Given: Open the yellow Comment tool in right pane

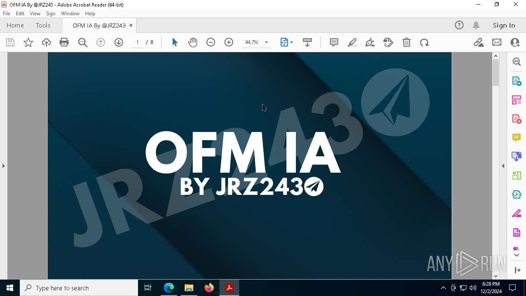Looking at the screenshot, I should (x=517, y=137).
